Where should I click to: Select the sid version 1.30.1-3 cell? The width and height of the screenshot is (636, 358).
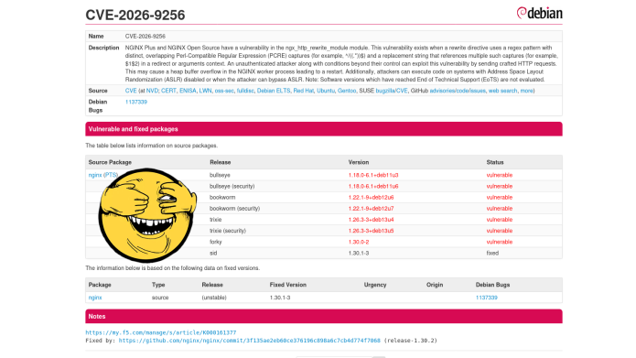pos(359,253)
